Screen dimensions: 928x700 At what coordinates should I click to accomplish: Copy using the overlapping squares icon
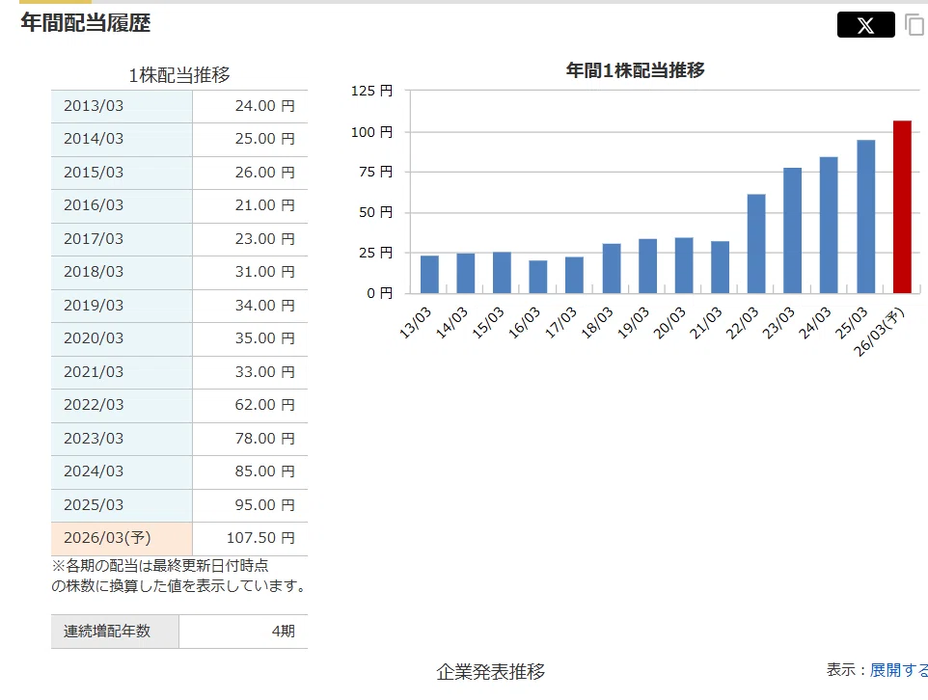pos(915,25)
